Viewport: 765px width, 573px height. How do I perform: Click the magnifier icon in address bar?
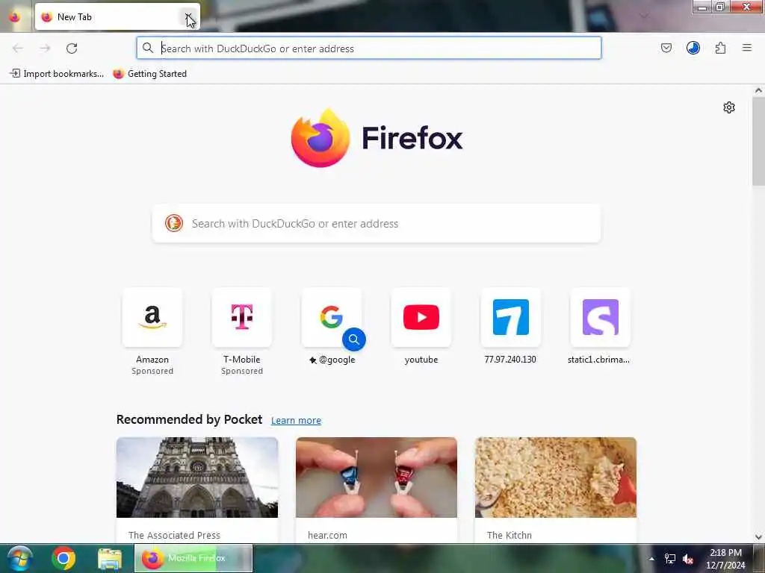148,48
